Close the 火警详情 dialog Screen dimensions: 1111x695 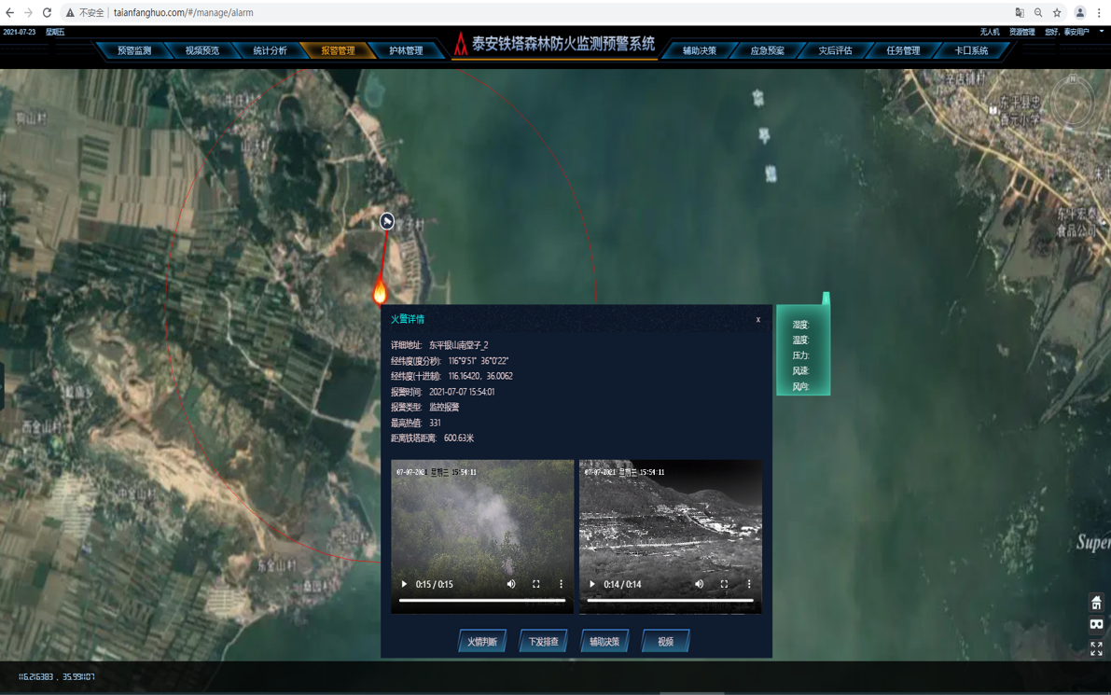758,320
